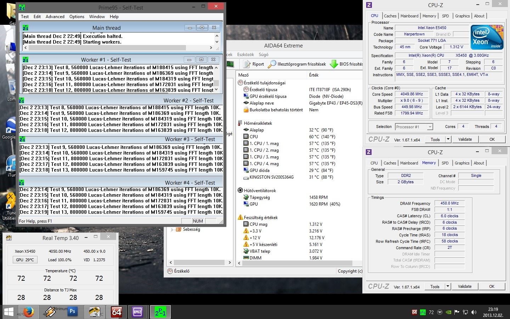Open Prime95 Options menu

(x=77, y=16)
